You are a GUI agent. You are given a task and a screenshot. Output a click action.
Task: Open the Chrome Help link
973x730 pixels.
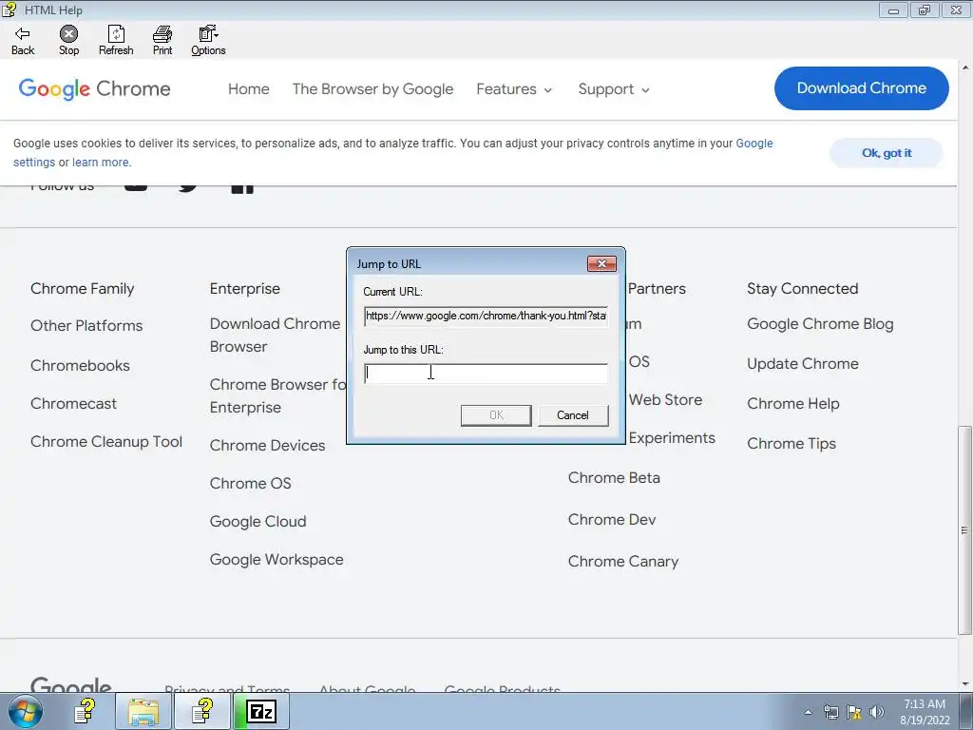[x=793, y=403]
